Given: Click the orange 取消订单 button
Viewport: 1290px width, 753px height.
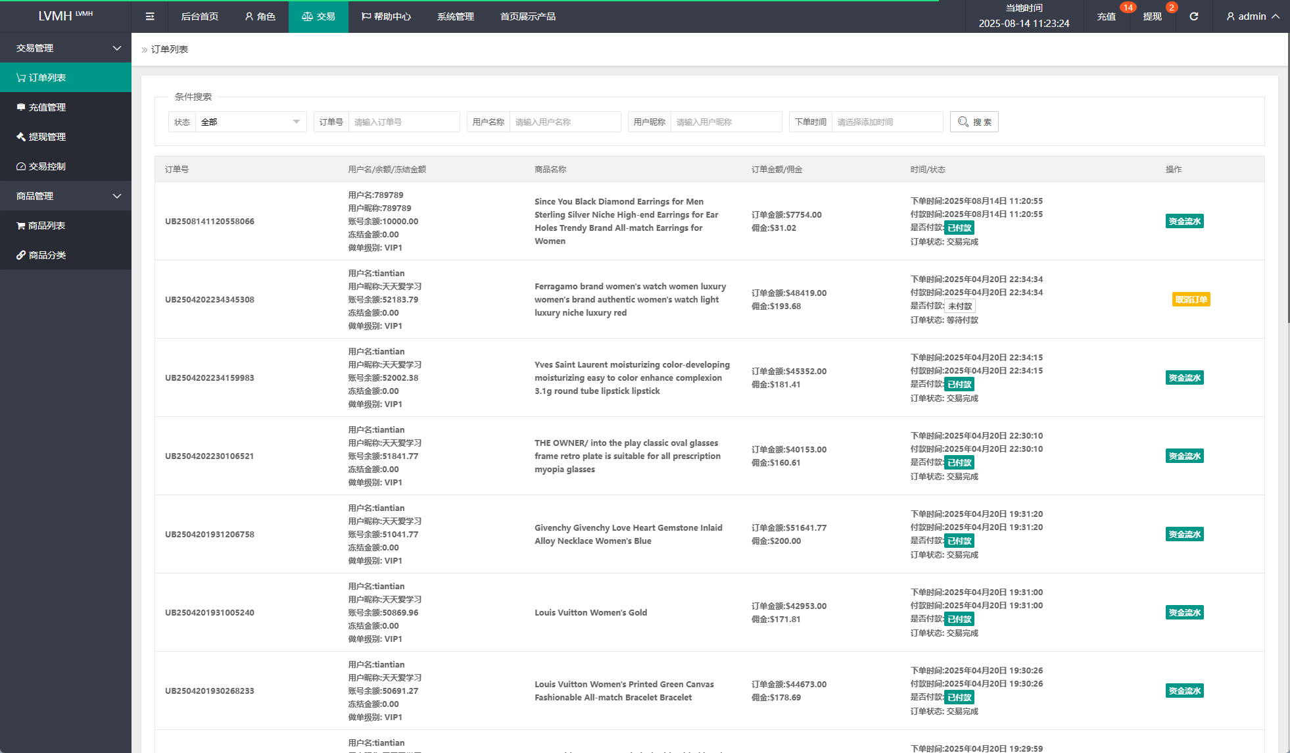Looking at the screenshot, I should (x=1191, y=300).
